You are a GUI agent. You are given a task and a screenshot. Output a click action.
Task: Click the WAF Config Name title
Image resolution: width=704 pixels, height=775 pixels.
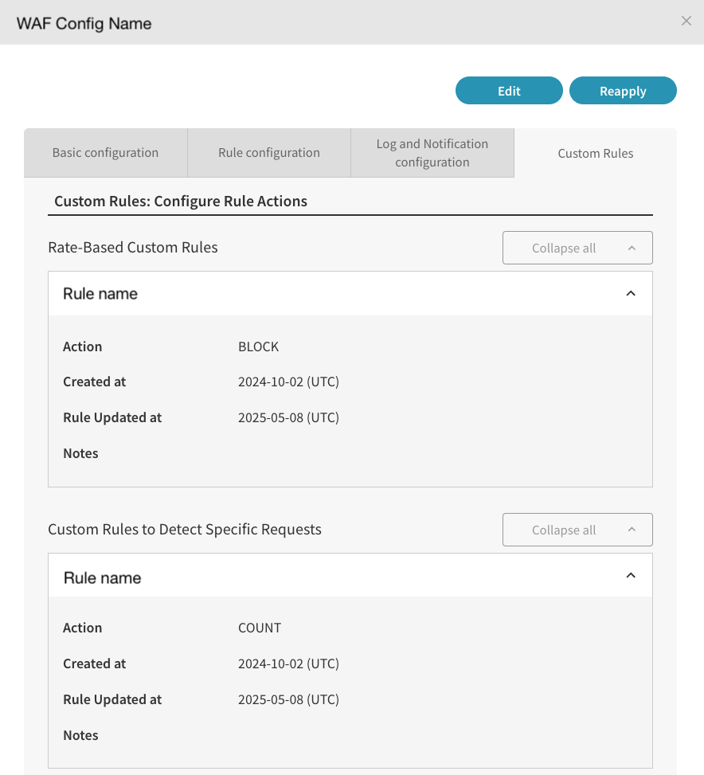pyautogui.click(x=84, y=23)
